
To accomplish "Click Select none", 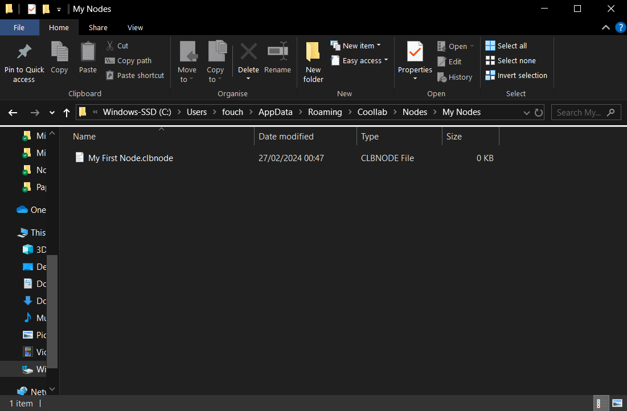I will coord(510,60).
